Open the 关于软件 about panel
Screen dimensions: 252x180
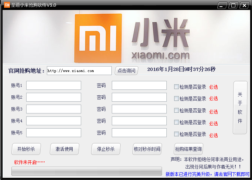click(x=240, y=108)
